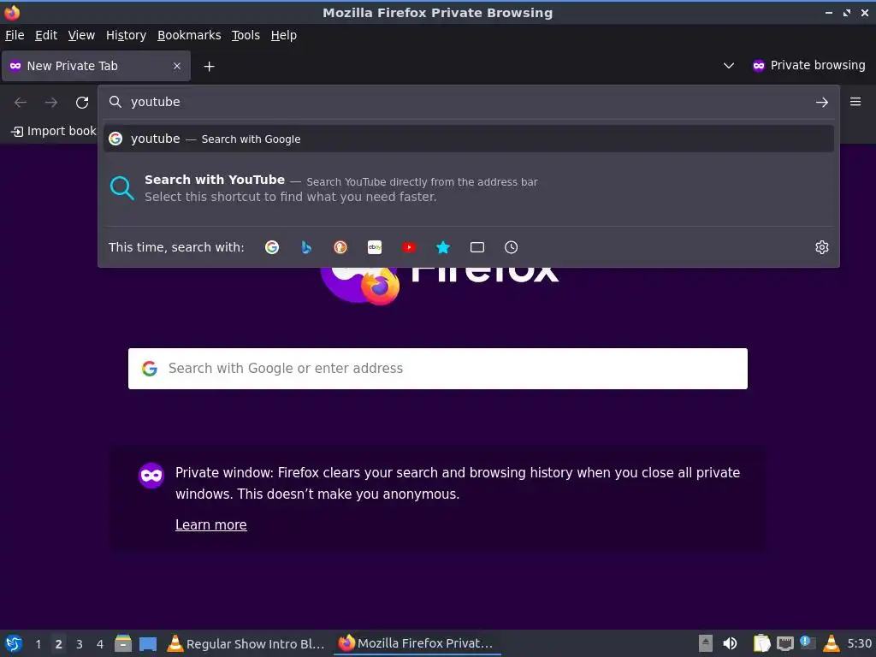The width and height of the screenshot is (876, 657).
Task: Open the clipboard manager tray icon
Action: click(761, 643)
